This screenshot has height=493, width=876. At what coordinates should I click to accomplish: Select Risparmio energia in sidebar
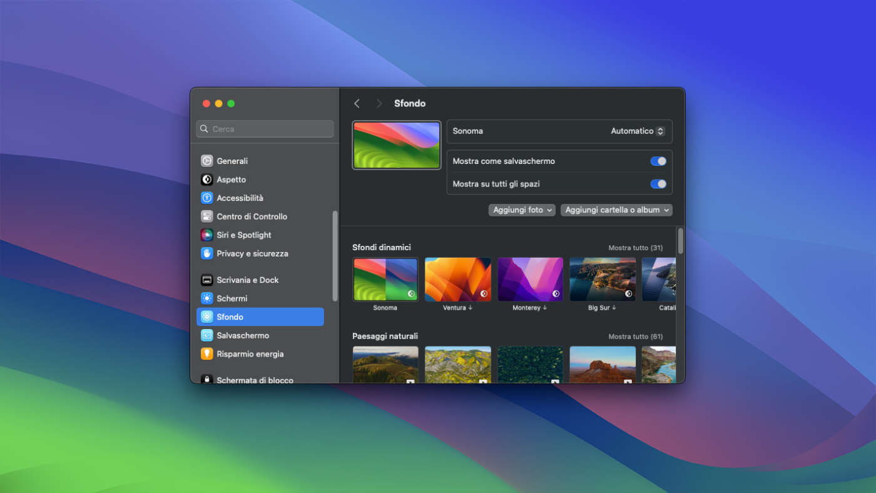250,354
